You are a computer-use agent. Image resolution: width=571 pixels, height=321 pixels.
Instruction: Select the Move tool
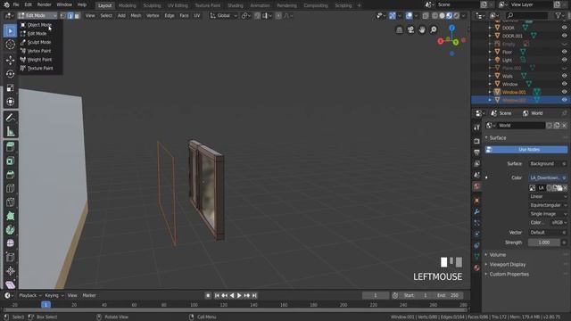(10, 60)
